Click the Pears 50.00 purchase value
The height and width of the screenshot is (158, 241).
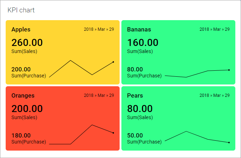click(x=135, y=135)
